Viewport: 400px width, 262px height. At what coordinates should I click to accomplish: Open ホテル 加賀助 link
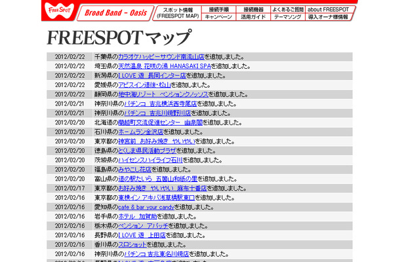[138, 217]
